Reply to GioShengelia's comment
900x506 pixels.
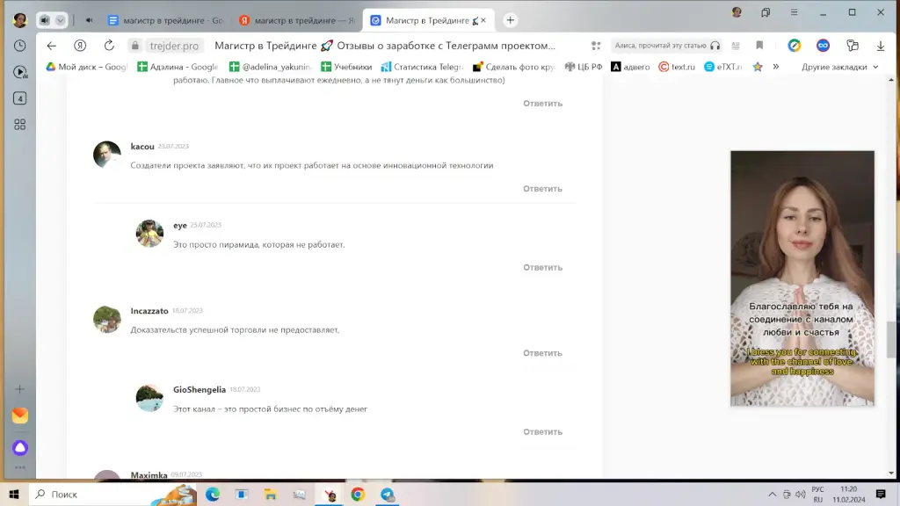pyautogui.click(x=542, y=432)
